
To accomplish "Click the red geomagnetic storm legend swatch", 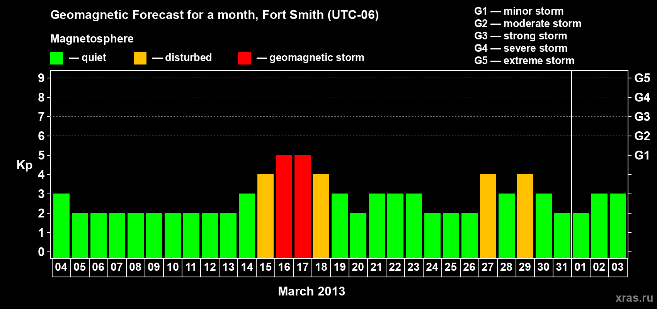I will (244, 58).
